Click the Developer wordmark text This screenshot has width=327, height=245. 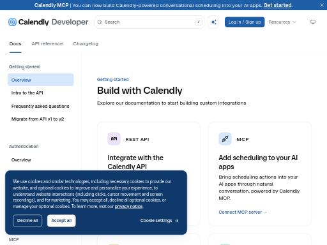[70, 22]
